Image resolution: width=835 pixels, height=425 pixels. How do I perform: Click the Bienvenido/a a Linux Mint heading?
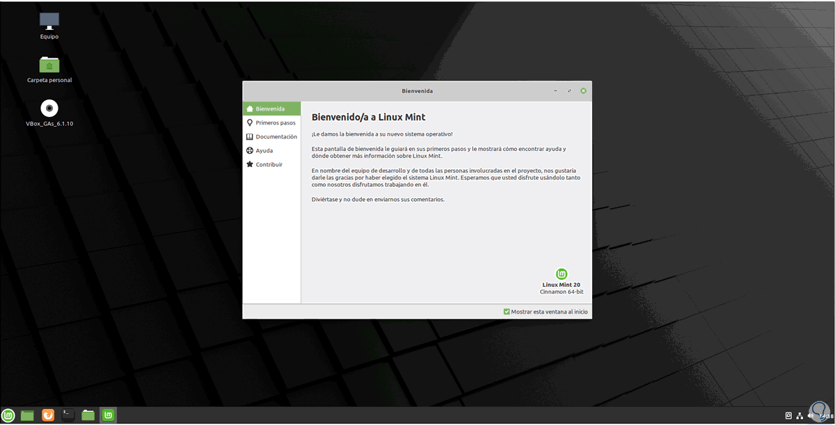pos(368,117)
